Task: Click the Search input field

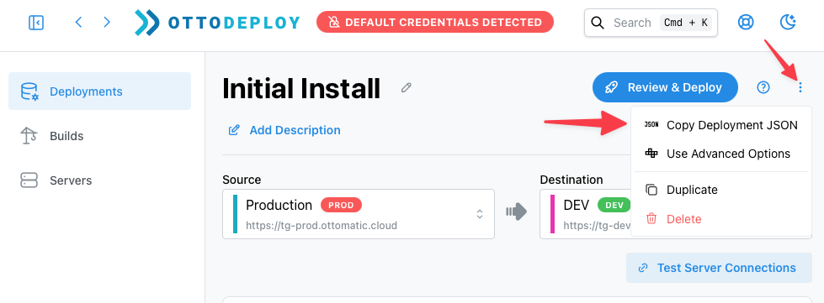Action: tap(651, 23)
